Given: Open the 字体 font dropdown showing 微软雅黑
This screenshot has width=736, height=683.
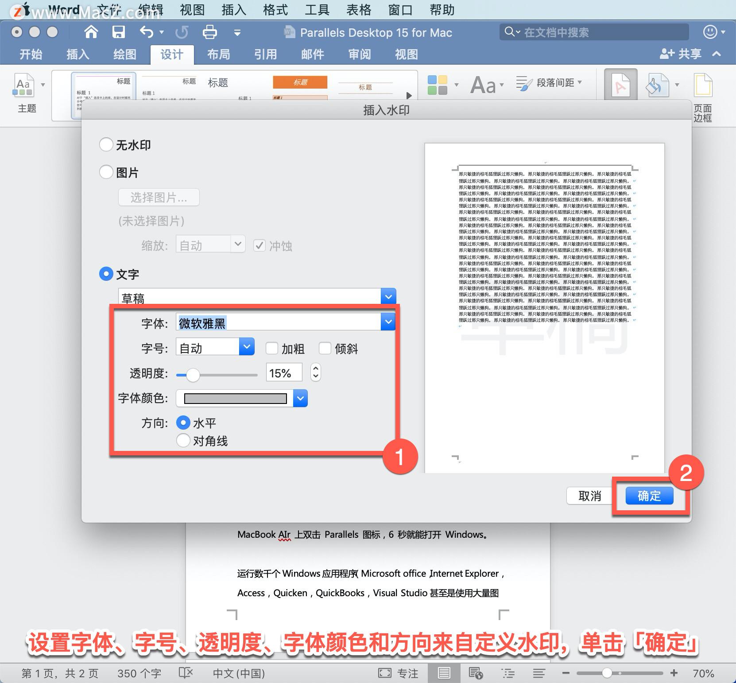Looking at the screenshot, I should pos(388,322).
